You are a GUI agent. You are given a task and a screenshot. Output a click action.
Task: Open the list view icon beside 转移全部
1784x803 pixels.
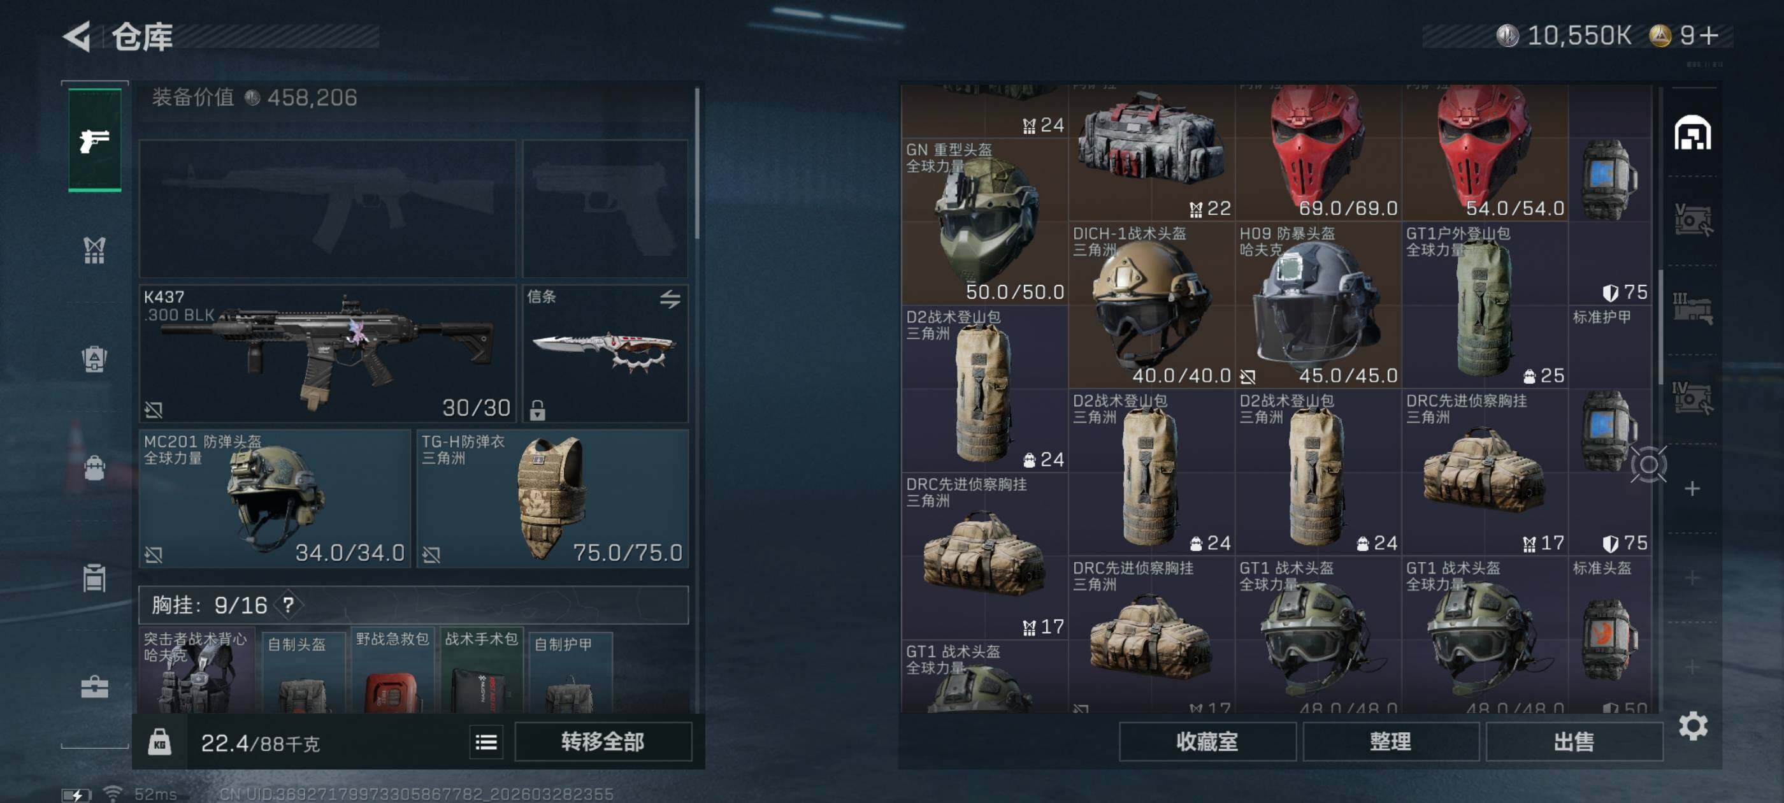pyautogui.click(x=486, y=742)
